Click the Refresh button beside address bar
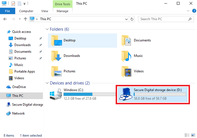Image resolution: width=197 pixels, height=138 pixels. click(x=132, y=19)
